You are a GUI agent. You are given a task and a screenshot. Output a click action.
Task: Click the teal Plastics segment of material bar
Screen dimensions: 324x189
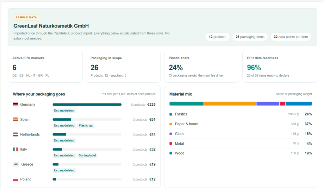pyautogui.click(x=186, y=104)
